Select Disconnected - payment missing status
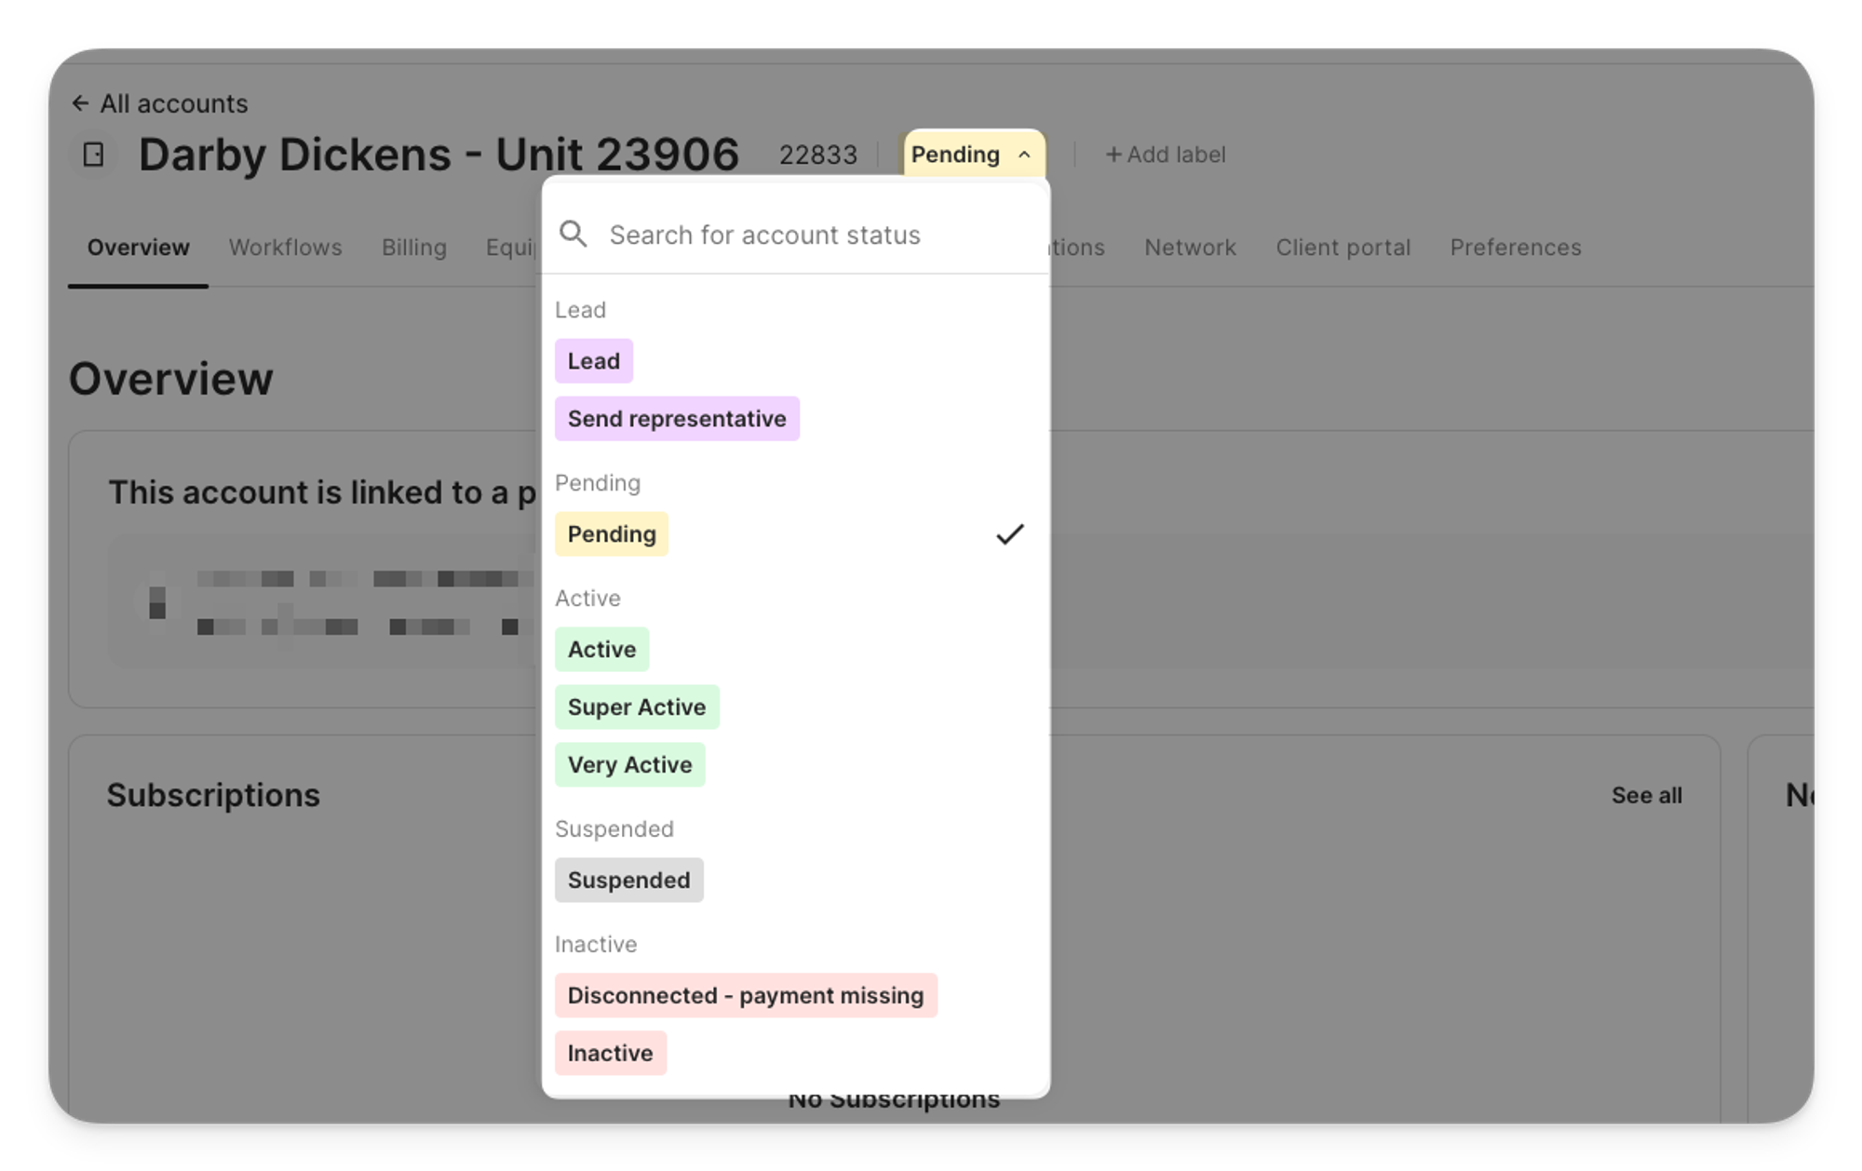This screenshot has height=1171, width=1862. pos(746,996)
